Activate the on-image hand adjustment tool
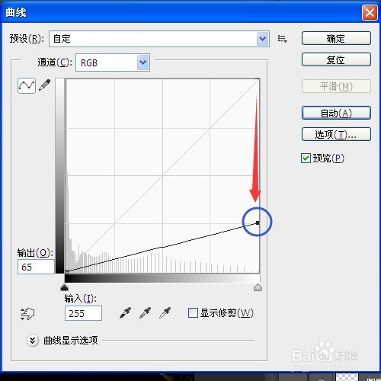381x381 pixels. pos(27,314)
